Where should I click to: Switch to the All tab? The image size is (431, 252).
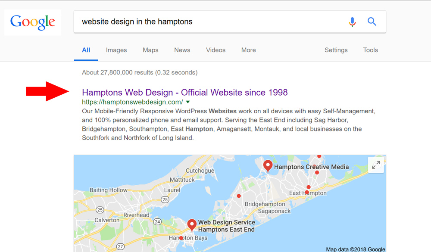pyautogui.click(x=86, y=50)
